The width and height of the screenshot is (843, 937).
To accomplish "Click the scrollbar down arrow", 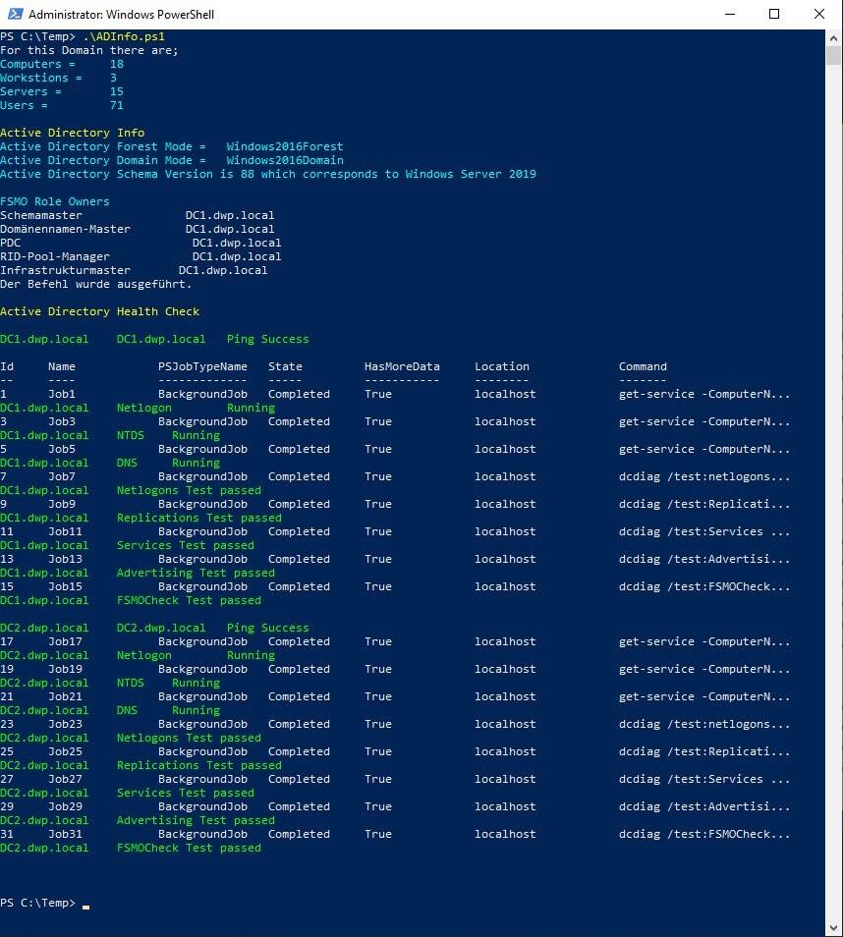I will pyautogui.click(x=833, y=928).
